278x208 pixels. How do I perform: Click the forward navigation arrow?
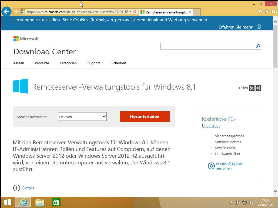[16, 12]
